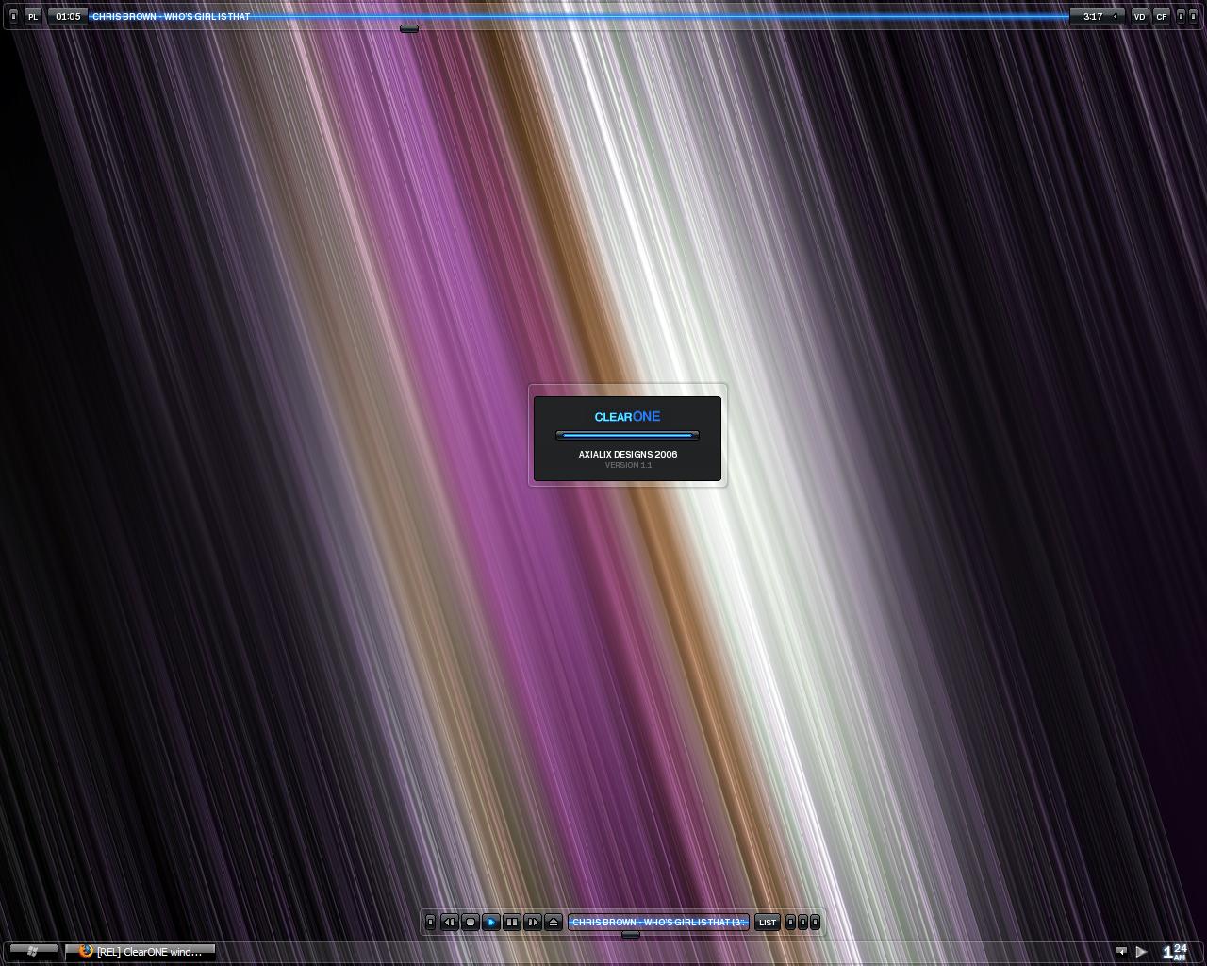The height and width of the screenshot is (966, 1207).
Task: Seek along the blue track progress bar
Action: (579, 17)
